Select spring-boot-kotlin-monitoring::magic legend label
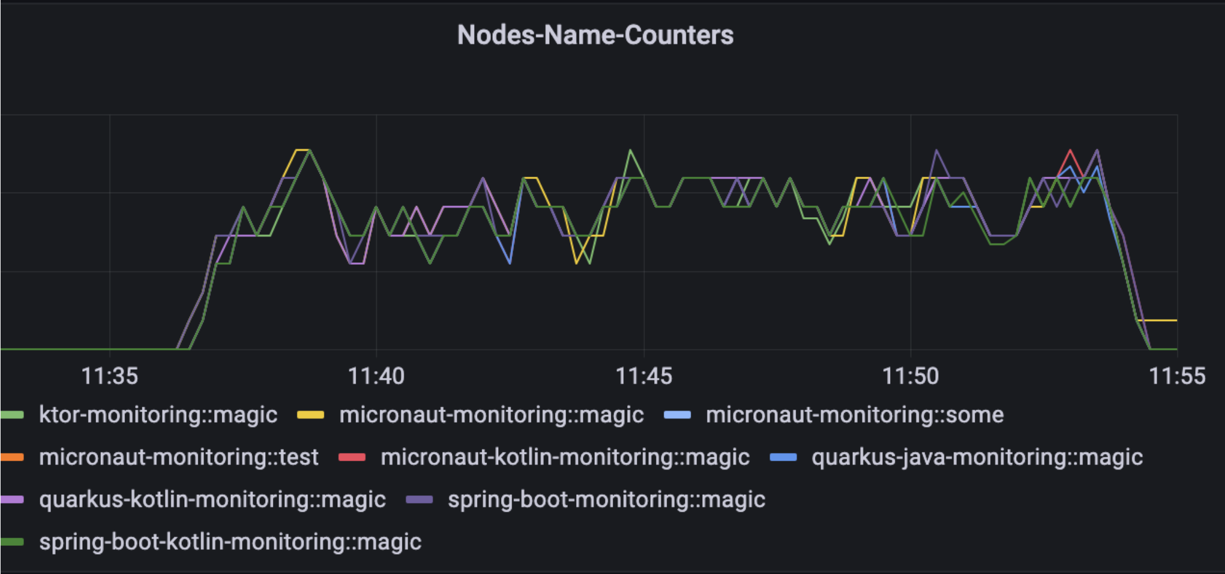 230,542
